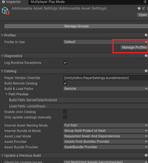Open help for the Profiles section

coord(146,35)
